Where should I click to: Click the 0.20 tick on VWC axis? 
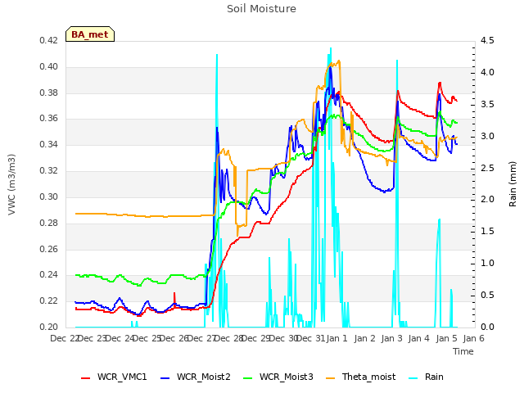pos(48,327)
